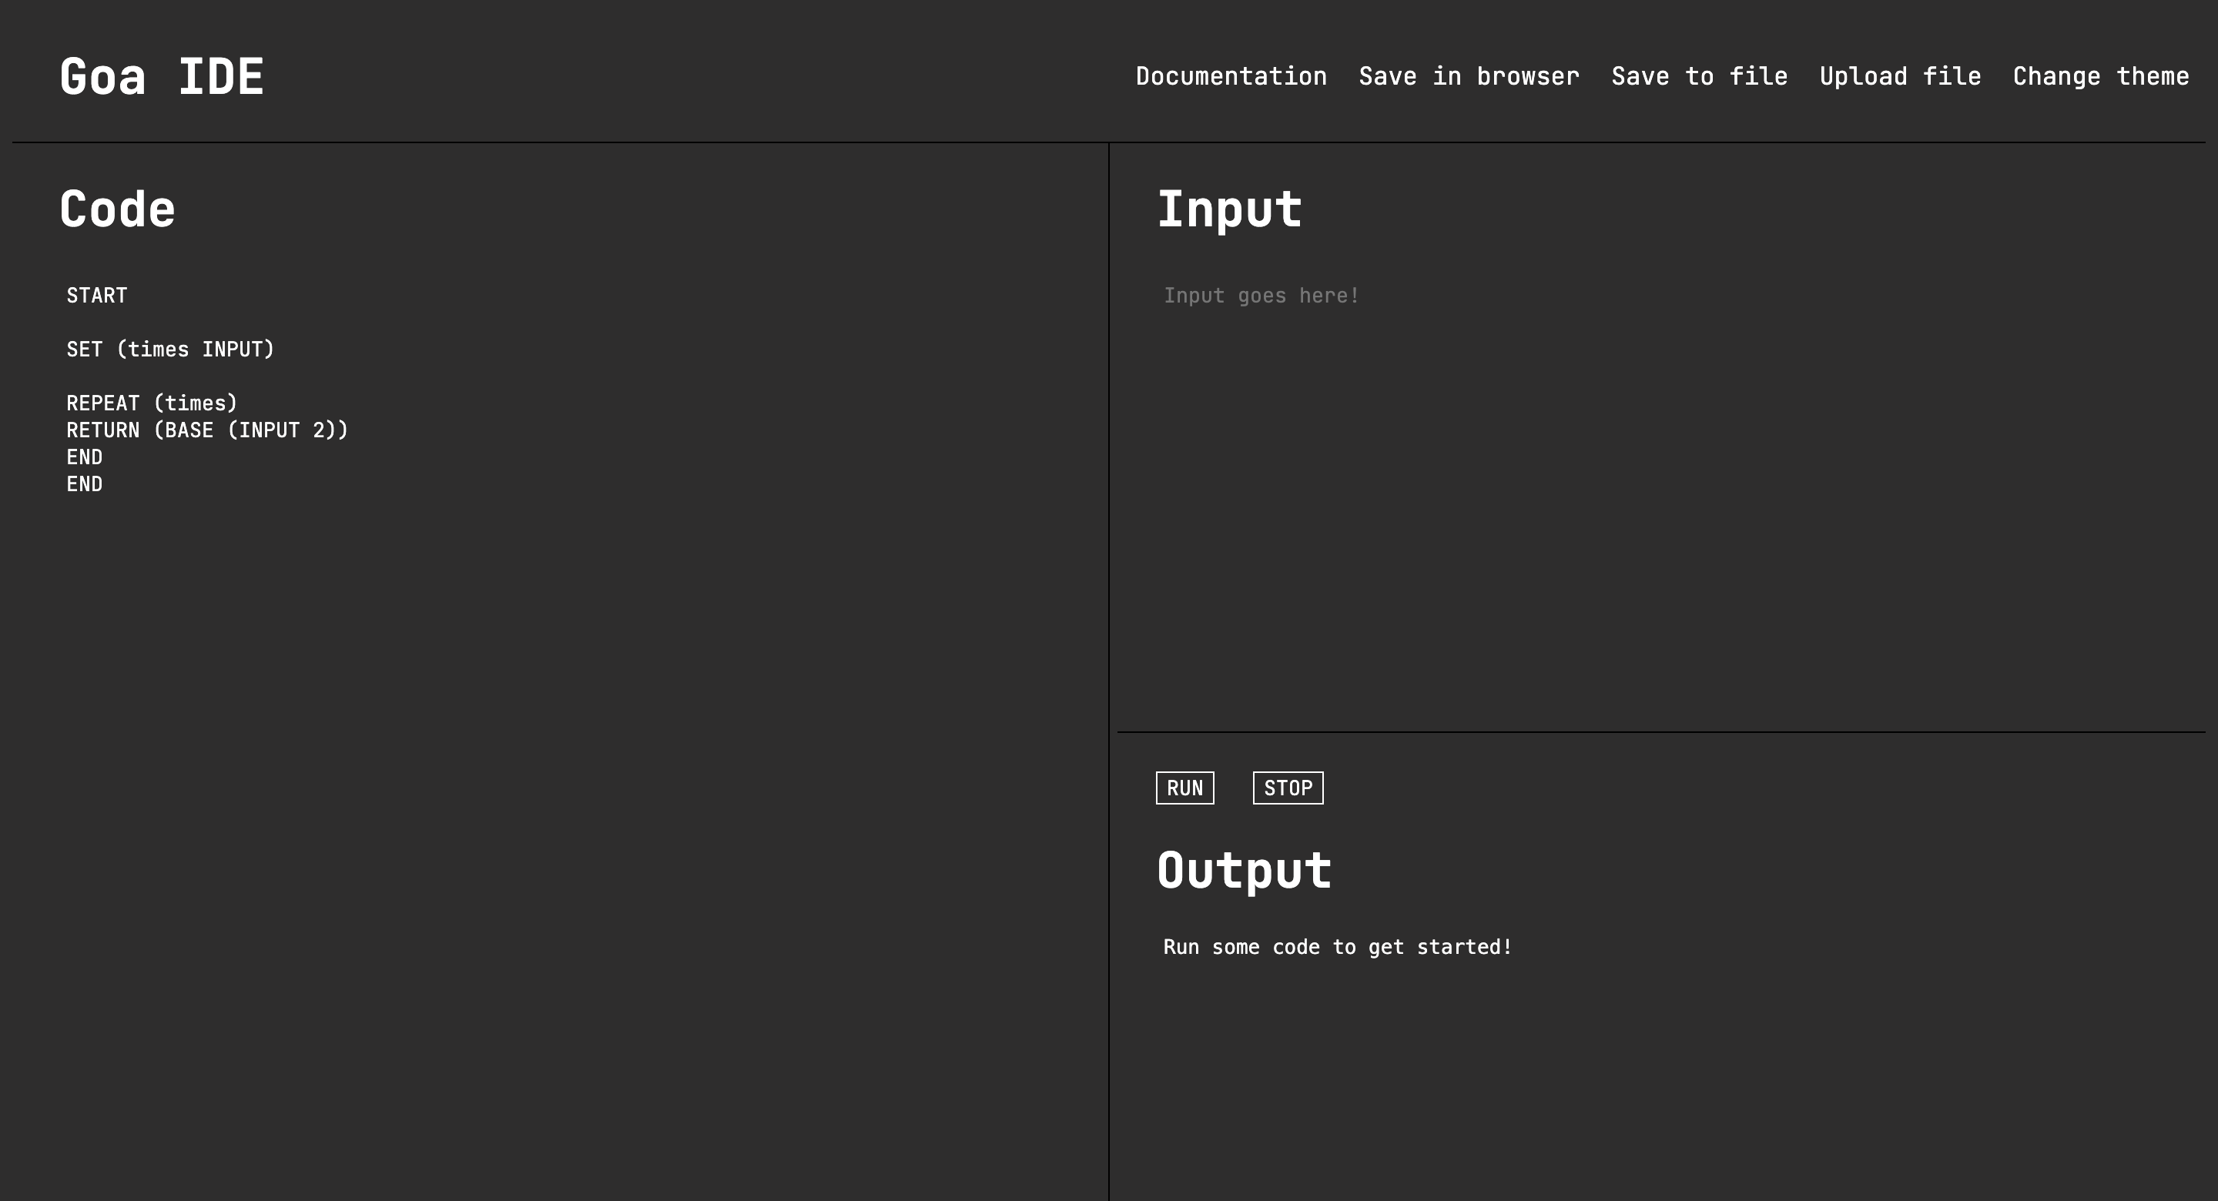This screenshot has width=2218, height=1201.
Task: Click the Goa IDE title
Action: tap(162, 75)
